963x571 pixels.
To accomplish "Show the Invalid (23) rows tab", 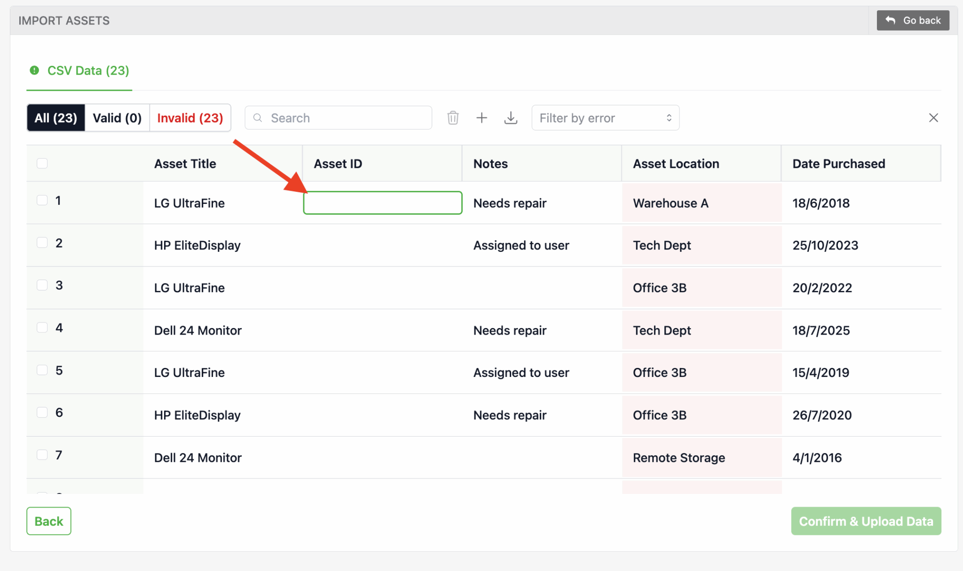I will click(190, 117).
